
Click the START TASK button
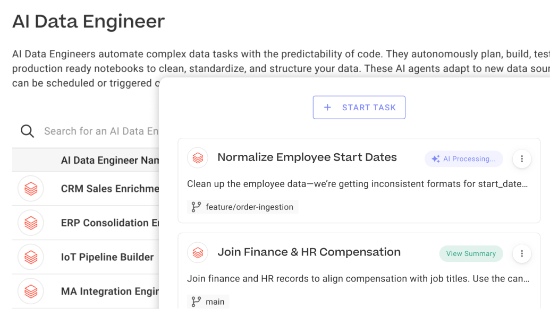[x=359, y=107]
